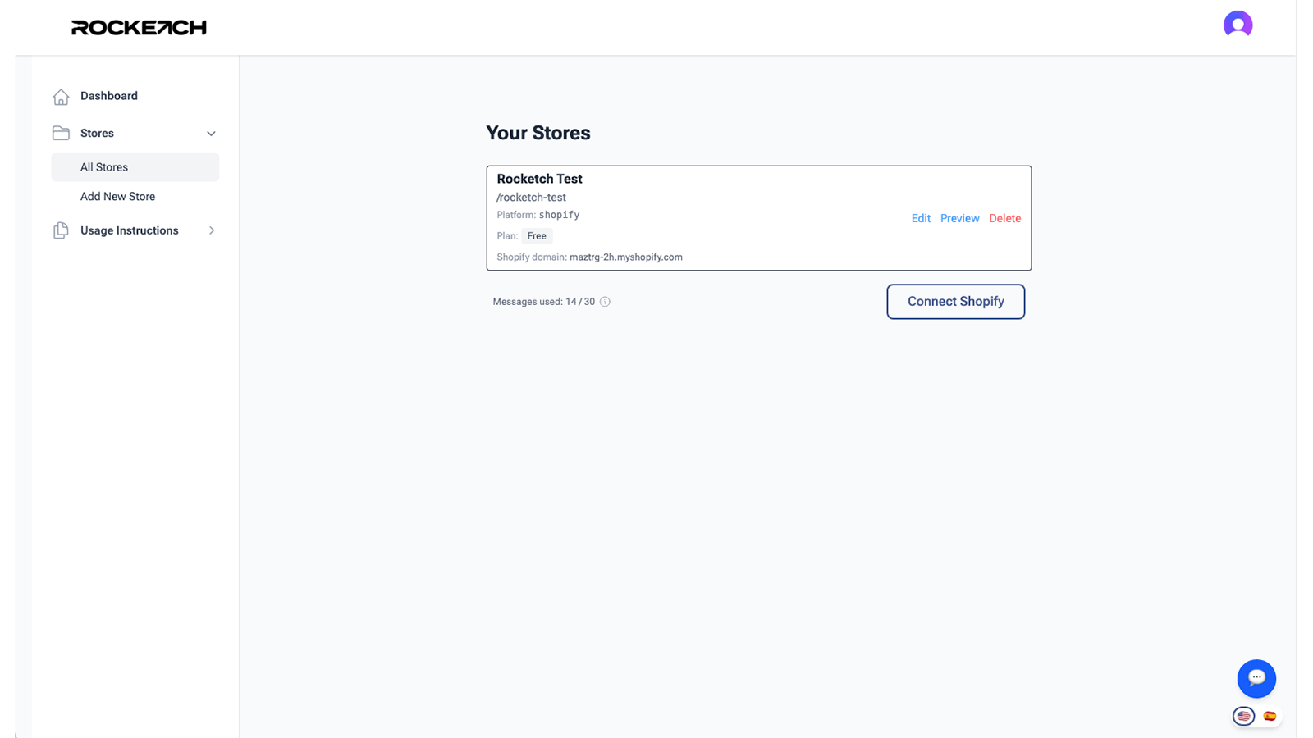Click the Rocketch Test store title
Viewport: 1313px width, 738px height.
(x=539, y=179)
